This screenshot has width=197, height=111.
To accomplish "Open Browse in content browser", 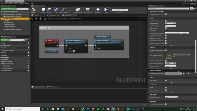I will coord(49,10).
